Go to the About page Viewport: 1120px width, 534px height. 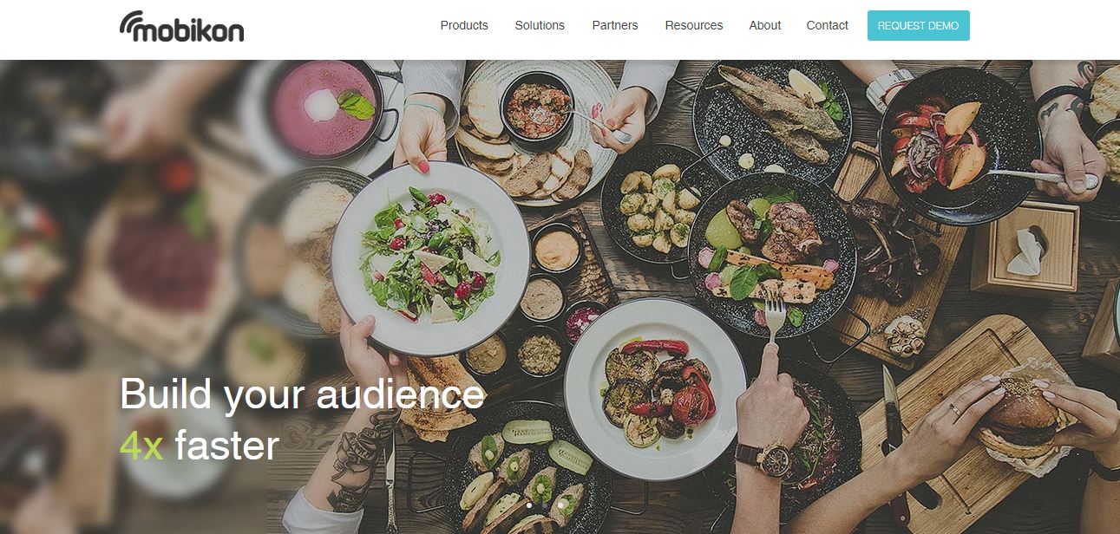click(765, 25)
